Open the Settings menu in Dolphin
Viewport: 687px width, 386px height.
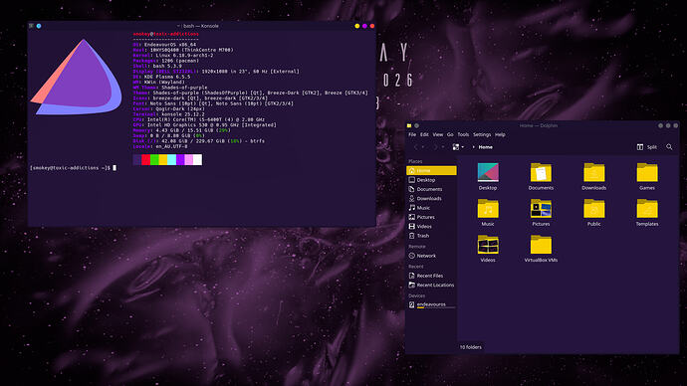(x=482, y=134)
